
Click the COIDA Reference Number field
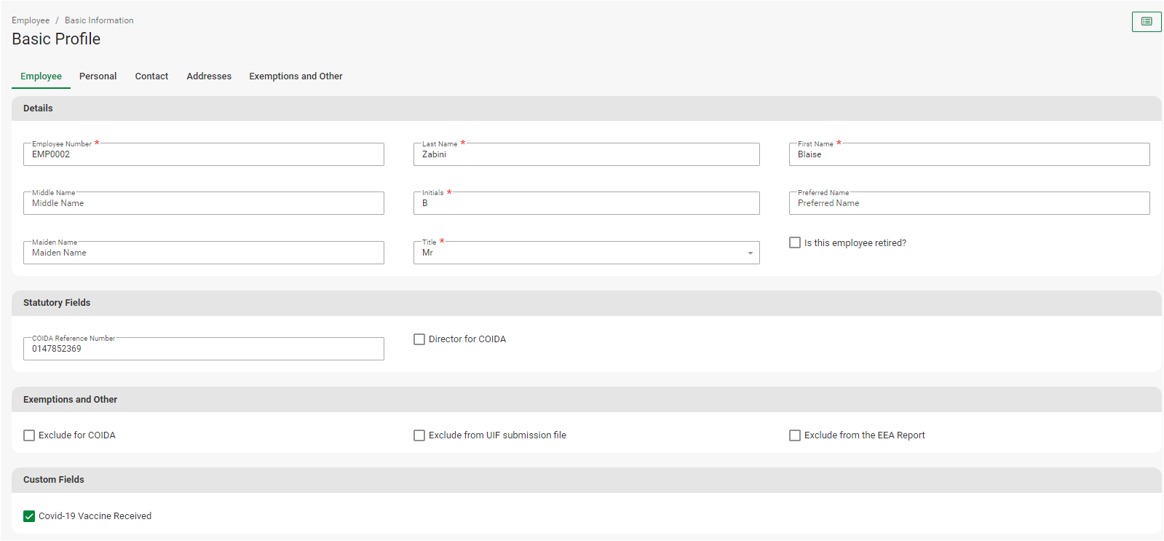click(x=204, y=349)
